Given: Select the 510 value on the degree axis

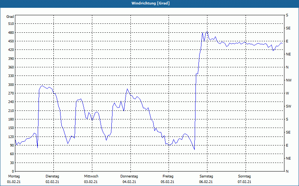Looking at the screenshot, I should pos(11,24).
